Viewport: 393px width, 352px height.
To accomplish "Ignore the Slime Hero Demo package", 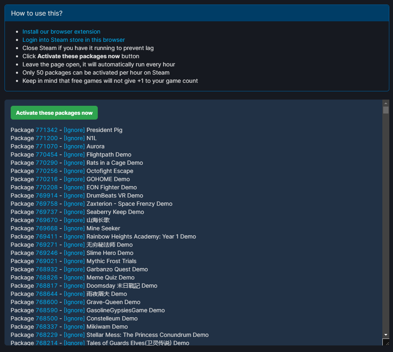I will point(74,253).
